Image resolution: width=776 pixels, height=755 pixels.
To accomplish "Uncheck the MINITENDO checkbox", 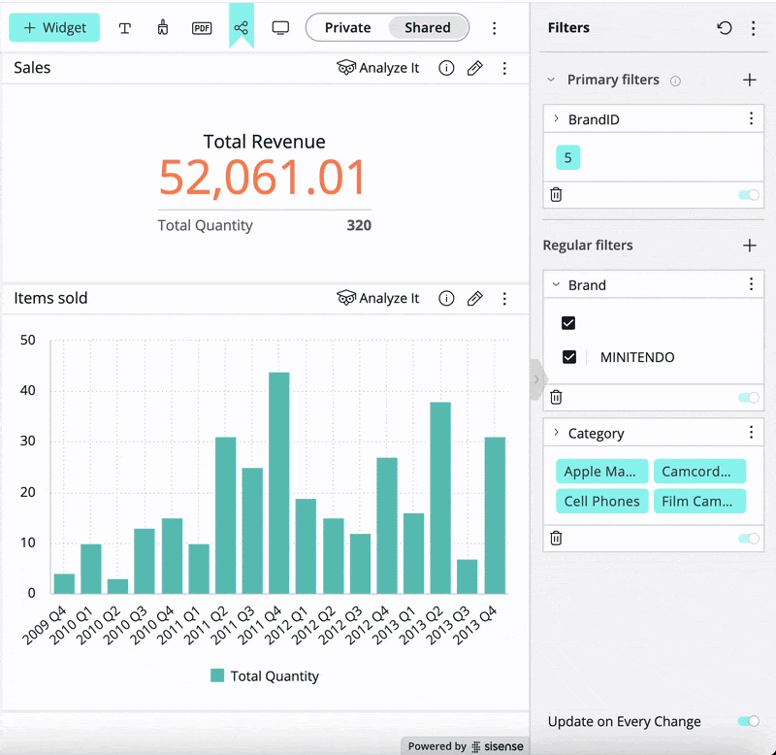I will (569, 357).
